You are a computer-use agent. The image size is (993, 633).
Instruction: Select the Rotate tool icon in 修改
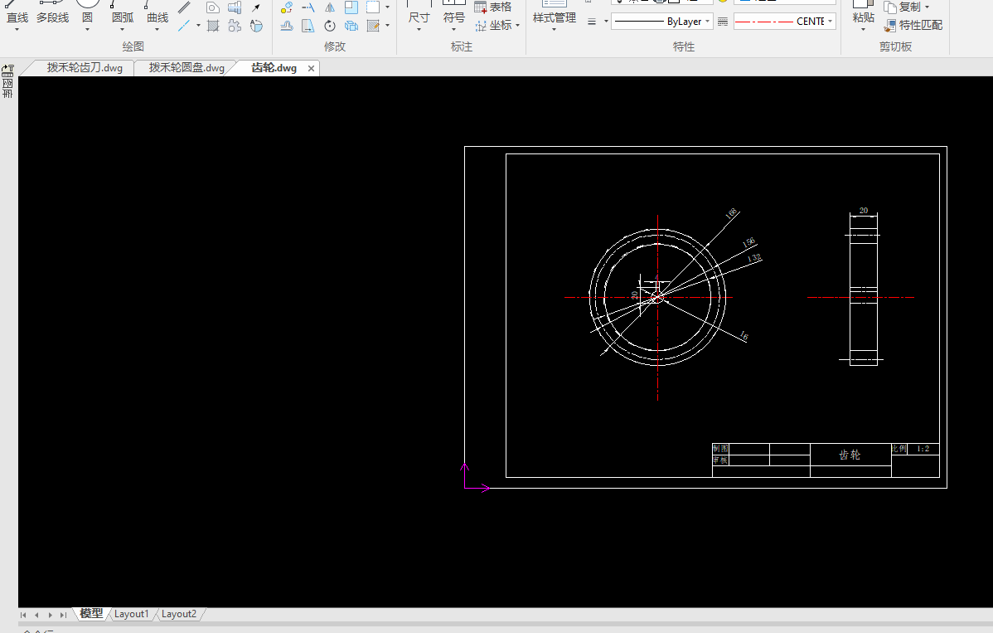click(330, 27)
